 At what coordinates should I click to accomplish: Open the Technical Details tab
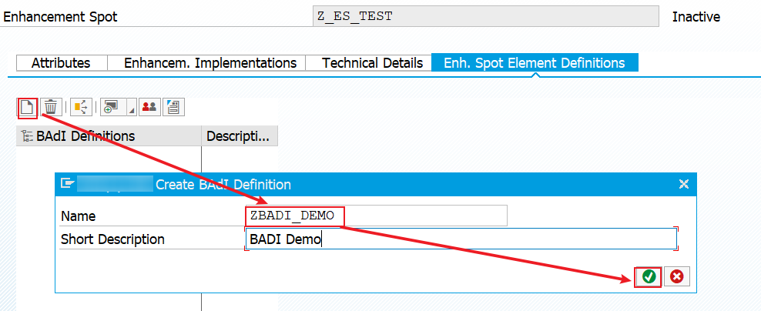click(x=373, y=63)
